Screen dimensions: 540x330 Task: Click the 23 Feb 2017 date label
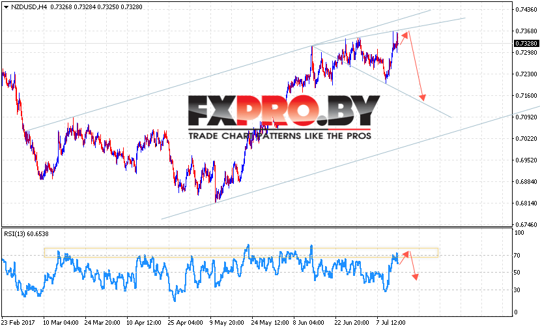click(18, 323)
